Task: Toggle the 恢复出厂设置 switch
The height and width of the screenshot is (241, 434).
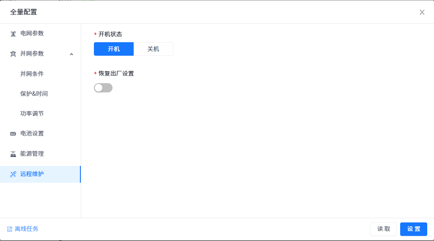Action: (103, 88)
